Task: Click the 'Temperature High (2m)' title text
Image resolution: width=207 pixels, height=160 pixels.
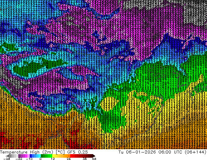Action: coord(26,152)
